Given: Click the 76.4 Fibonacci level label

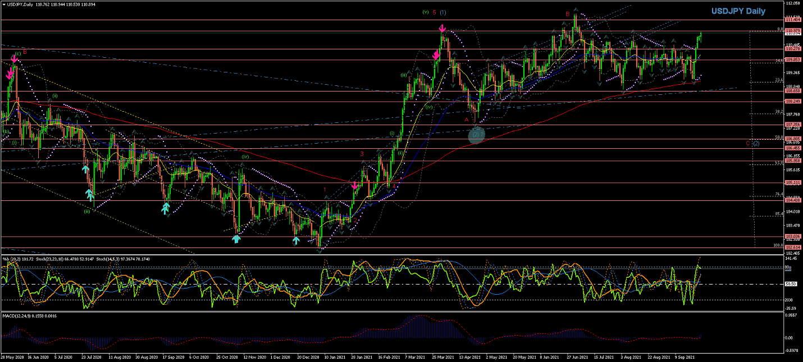Looking at the screenshot, I should click(x=779, y=194).
